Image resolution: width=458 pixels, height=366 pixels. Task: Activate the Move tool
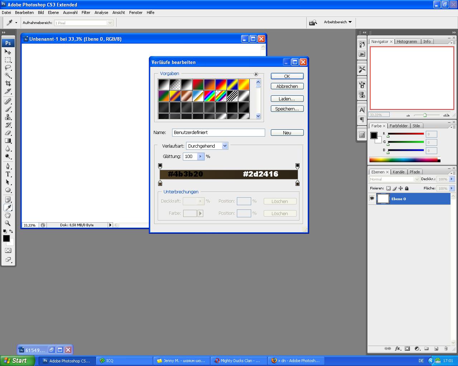pyautogui.click(x=8, y=52)
